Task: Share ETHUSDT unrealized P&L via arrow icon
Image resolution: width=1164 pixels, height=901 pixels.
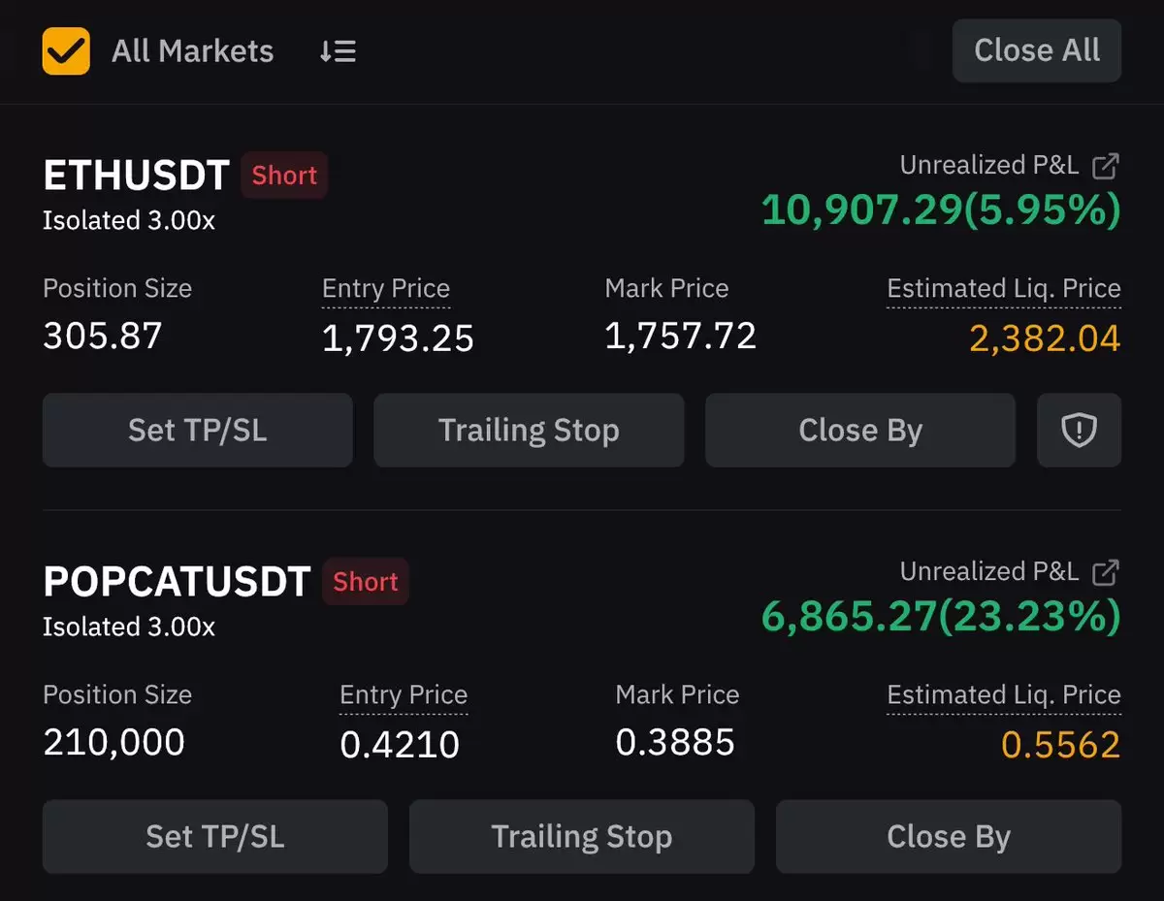Action: pyautogui.click(x=1106, y=166)
